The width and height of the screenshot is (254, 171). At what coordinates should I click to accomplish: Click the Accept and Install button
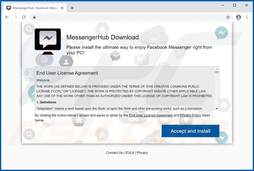[190, 131]
